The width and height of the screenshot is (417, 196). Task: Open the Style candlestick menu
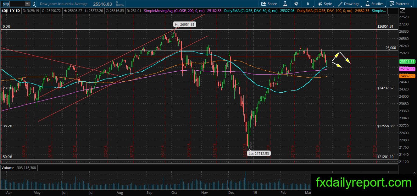coord(325,4)
